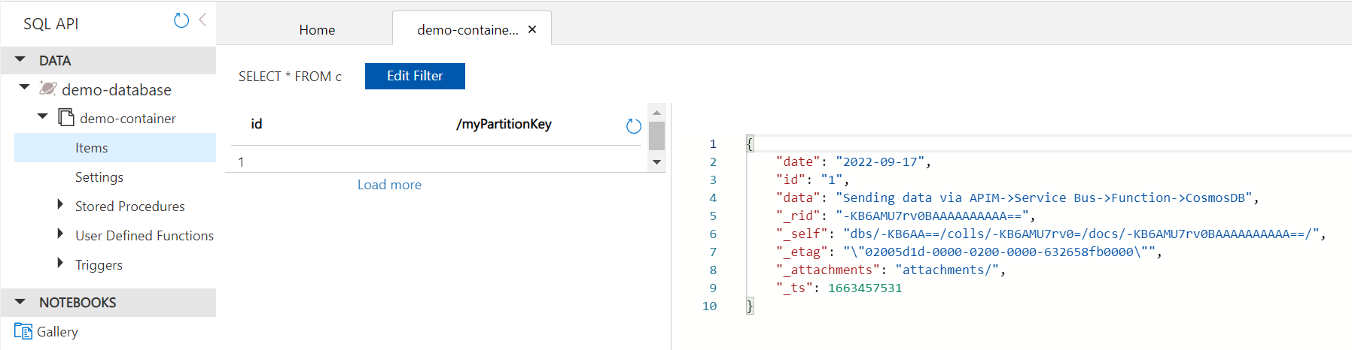Select Stored Procedures in the tree
This screenshot has height=350, width=1352.
pyautogui.click(x=130, y=207)
